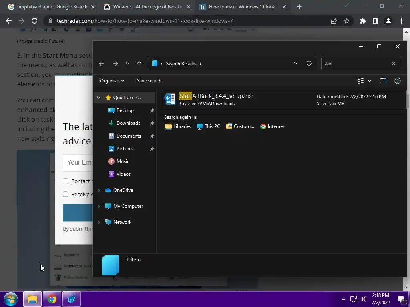Click the pin icon next to Downloads

pos(152,123)
